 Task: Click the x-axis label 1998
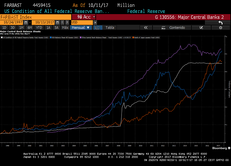coord(7,146)
